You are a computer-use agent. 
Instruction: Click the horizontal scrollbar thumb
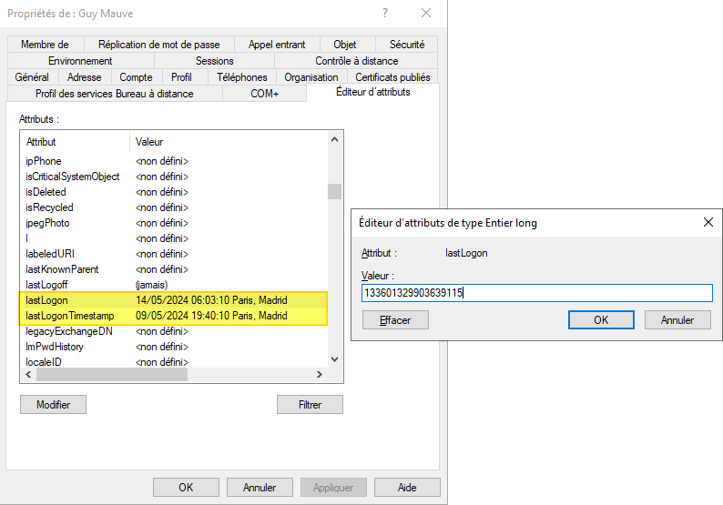112,374
